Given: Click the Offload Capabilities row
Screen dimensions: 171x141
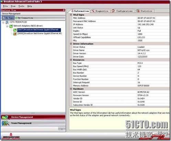Looking at the screenshot, I should tap(121, 37).
